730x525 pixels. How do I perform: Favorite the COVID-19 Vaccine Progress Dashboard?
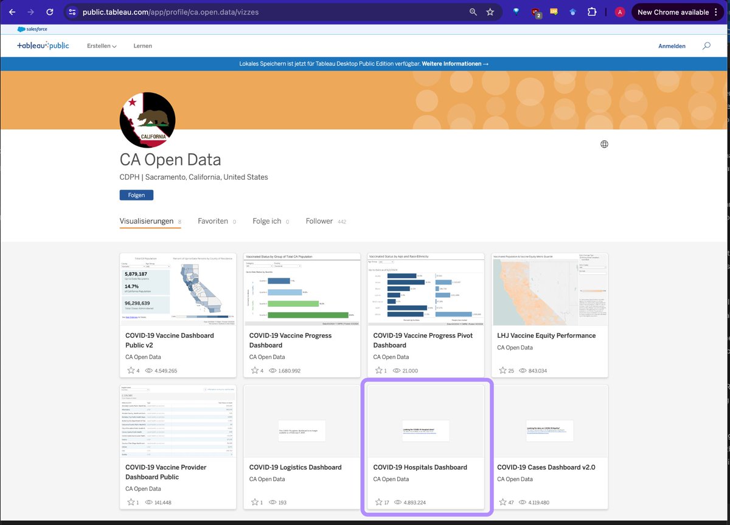click(255, 371)
